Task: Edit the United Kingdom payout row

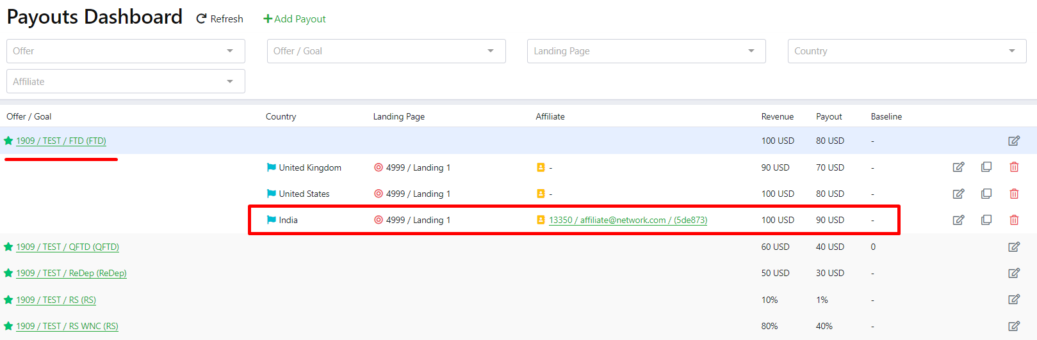Action: (x=958, y=167)
